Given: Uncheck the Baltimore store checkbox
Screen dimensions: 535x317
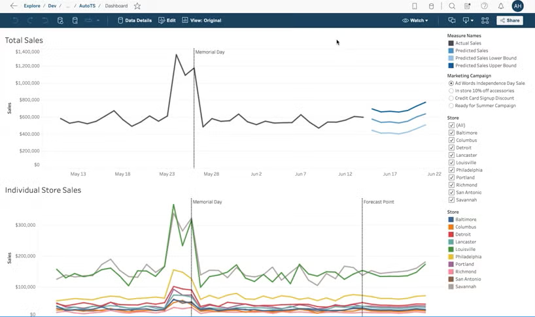Looking at the screenshot, I should (x=451, y=133).
